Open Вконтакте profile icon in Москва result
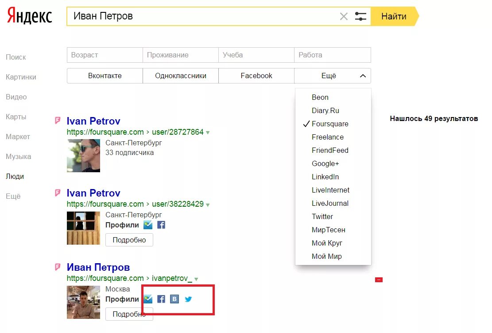The height and width of the screenshot is (333, 492). (174, 299)
